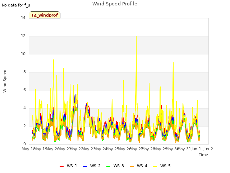This screenshot has height=173, width=230.
Task: Click the Jun 2 x-axis date label
Action: [x=208, y=149]
